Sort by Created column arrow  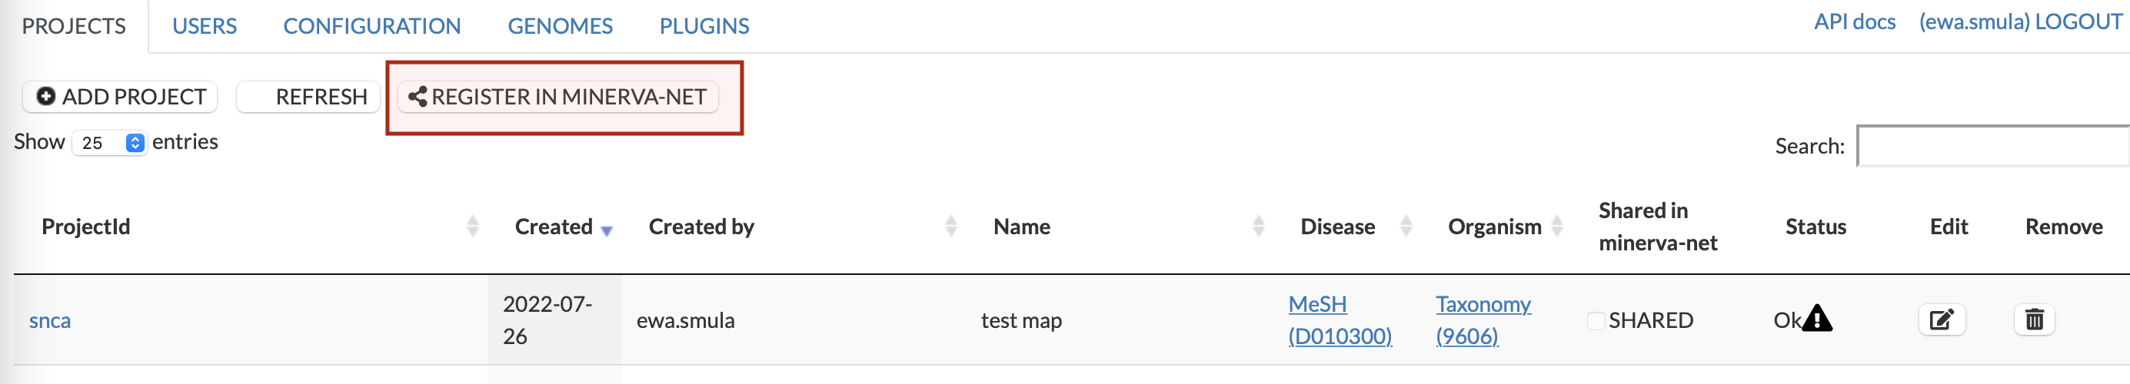point(607,230)
